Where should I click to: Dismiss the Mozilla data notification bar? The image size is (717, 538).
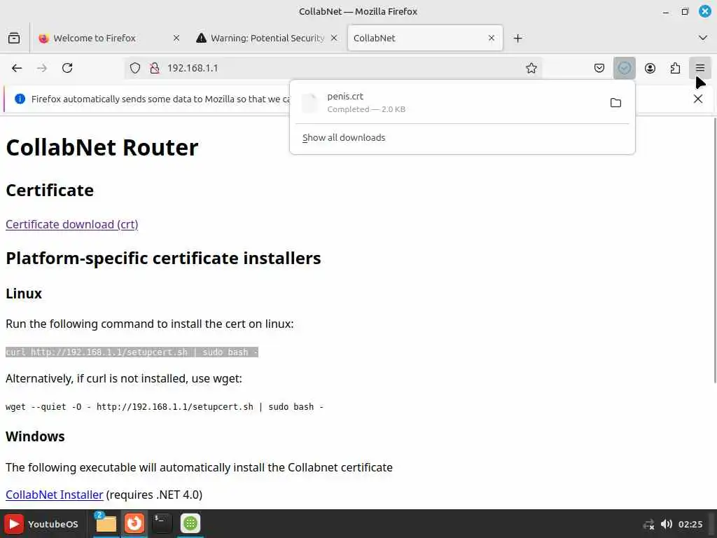point(698,99)
